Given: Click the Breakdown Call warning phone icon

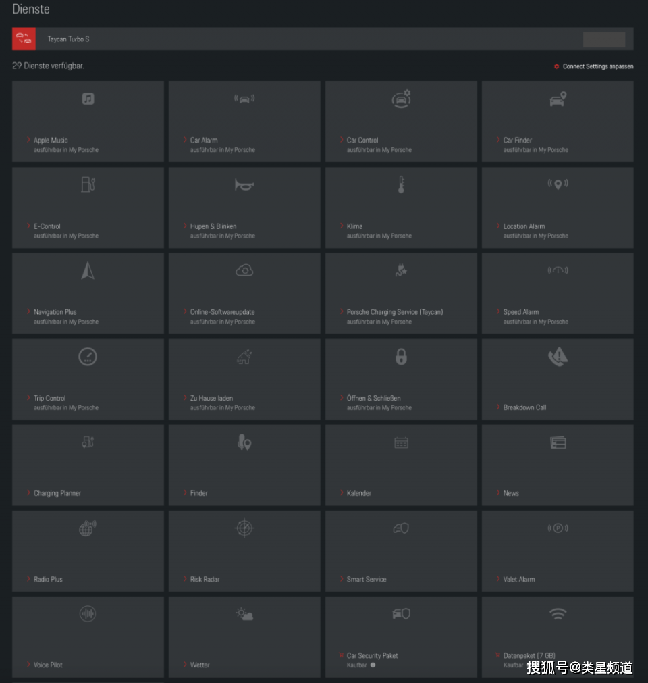Looking at the screenshot, I should coord(558,357).
